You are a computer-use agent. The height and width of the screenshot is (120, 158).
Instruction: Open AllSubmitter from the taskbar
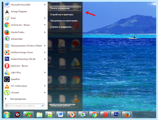(x=83, y=115)
